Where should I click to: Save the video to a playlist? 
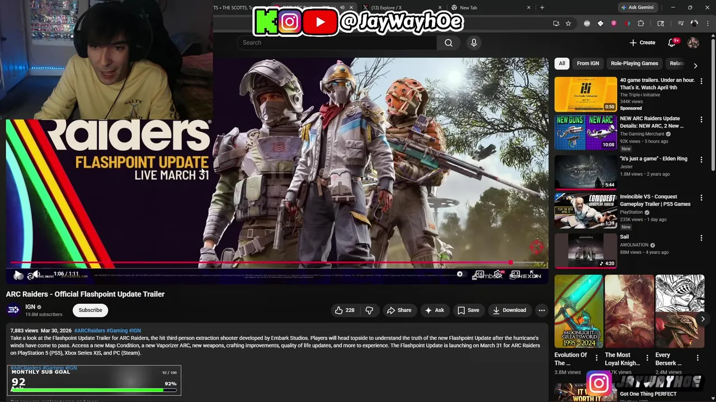pyautogui.click(x=468, y=310)
